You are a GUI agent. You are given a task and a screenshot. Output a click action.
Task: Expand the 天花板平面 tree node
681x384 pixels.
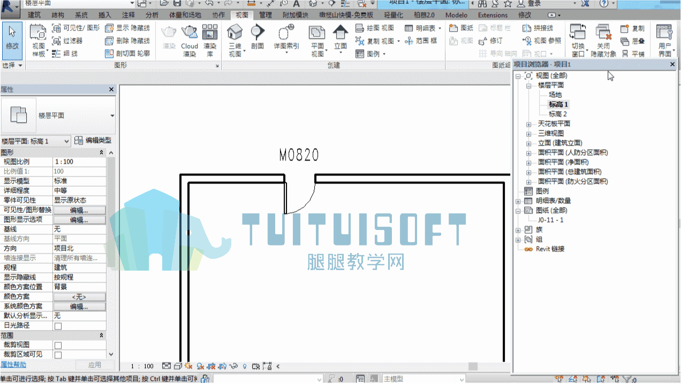click(x=528, y=124)
